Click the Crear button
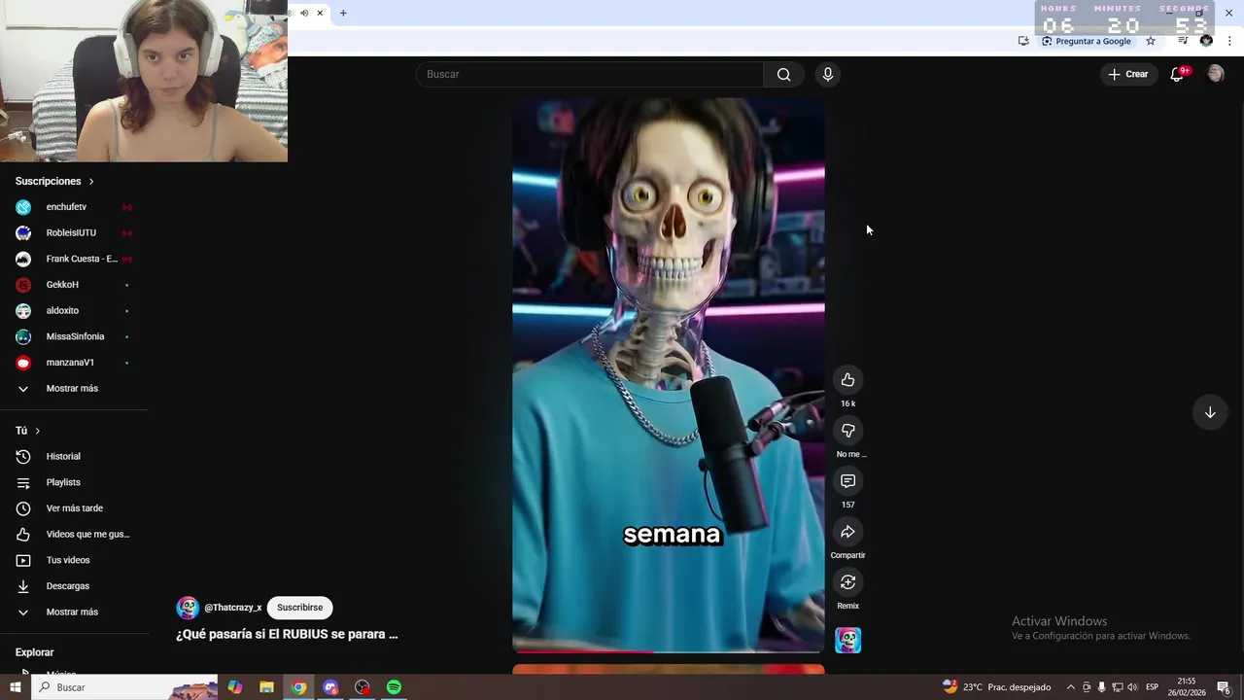1244x700 pixels. tap(1128, 74)
